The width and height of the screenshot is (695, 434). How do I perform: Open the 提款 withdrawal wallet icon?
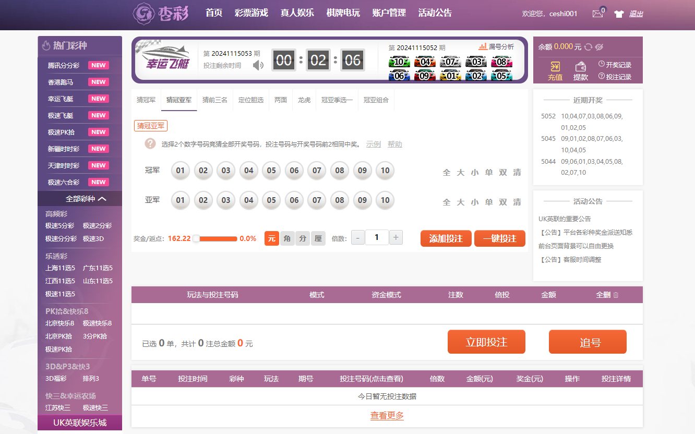pos(580,71)
